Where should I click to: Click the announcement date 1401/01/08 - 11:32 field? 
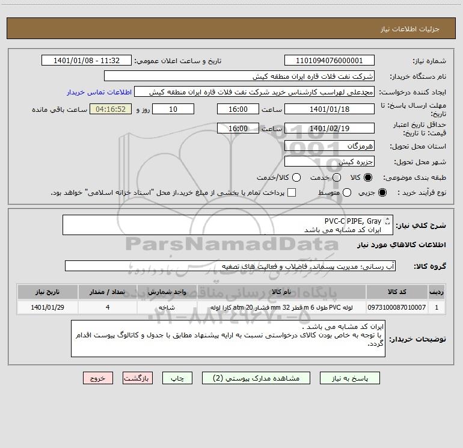87,61
